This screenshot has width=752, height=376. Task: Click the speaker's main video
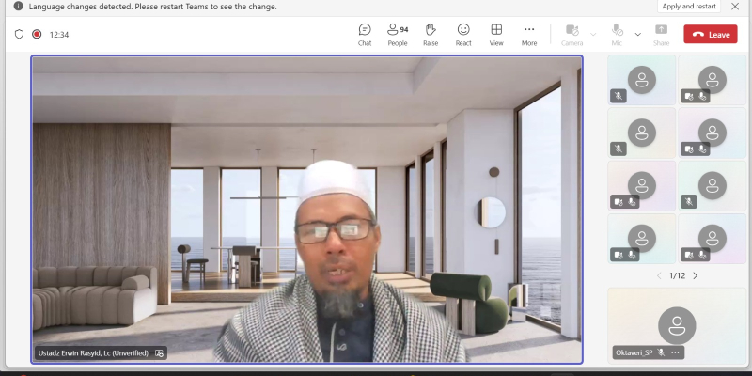[307, 210]
